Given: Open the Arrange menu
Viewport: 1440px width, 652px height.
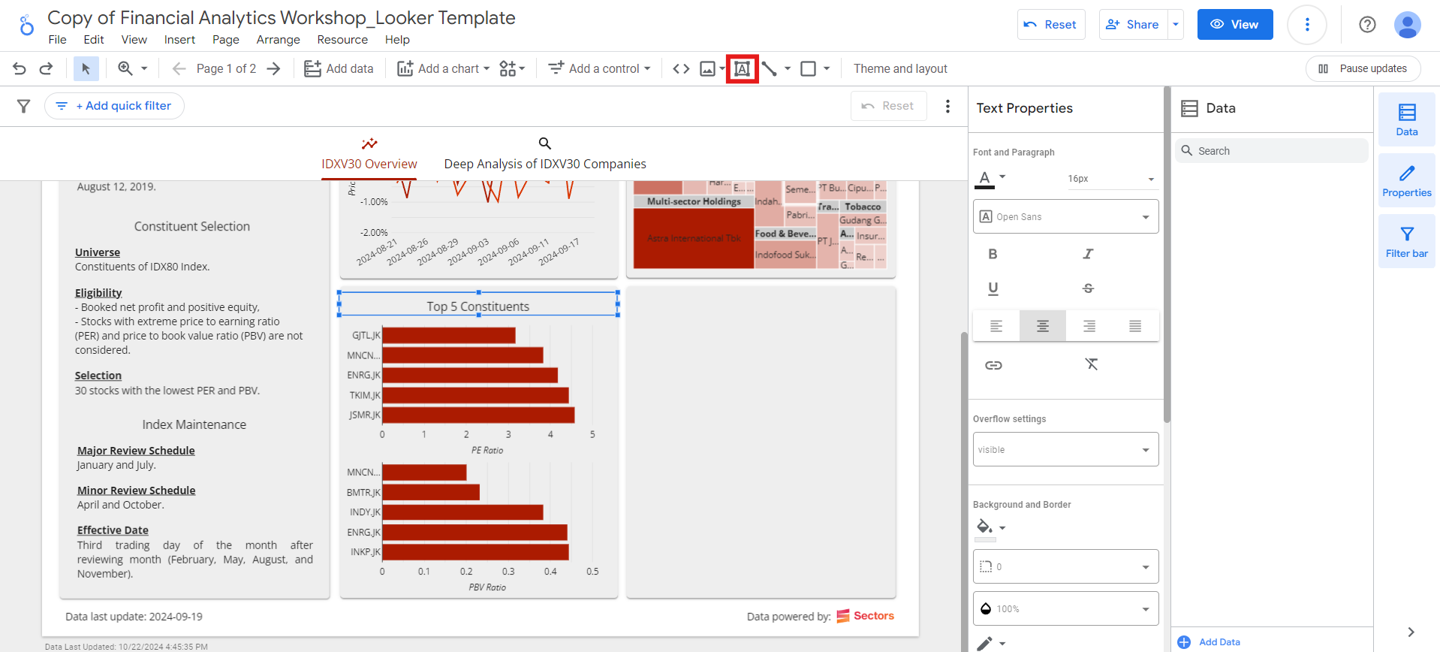Looking at the screenshot, I should coord(278,40).
